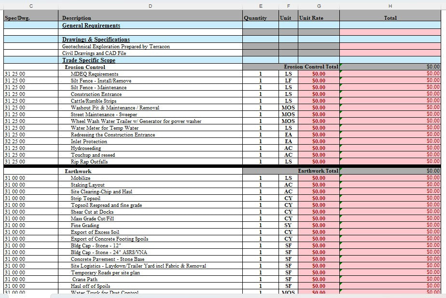Image resolution: width=446 pixels, height=298 pixels.
Task: Click the column F header letter
Action: 288,5
